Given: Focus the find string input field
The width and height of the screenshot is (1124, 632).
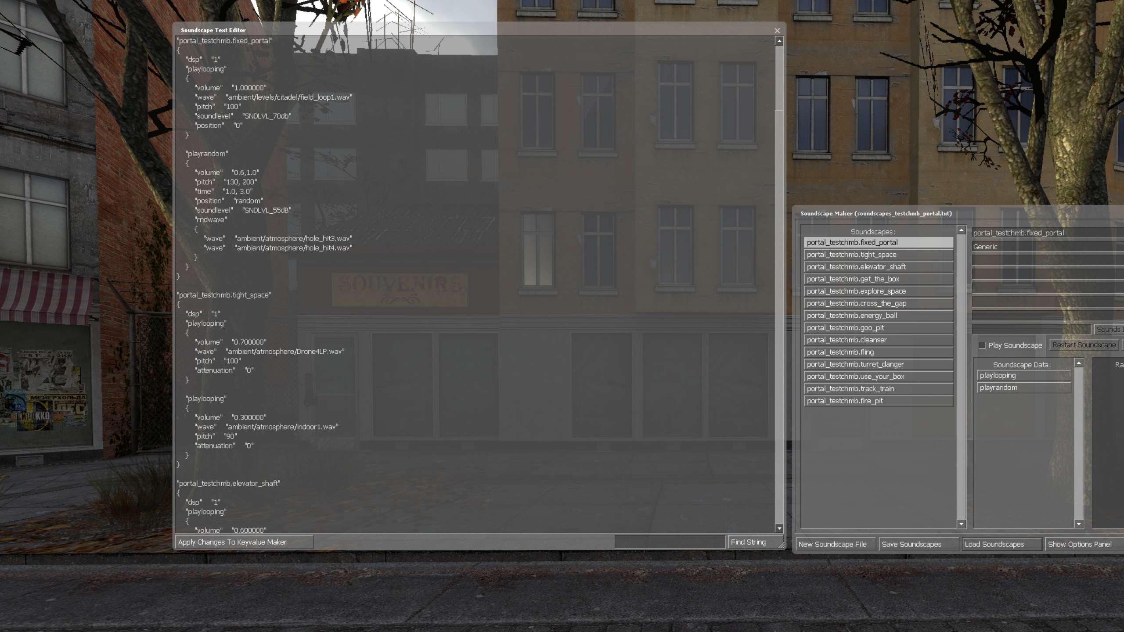Looking at the screenshot, I should 670,542.
